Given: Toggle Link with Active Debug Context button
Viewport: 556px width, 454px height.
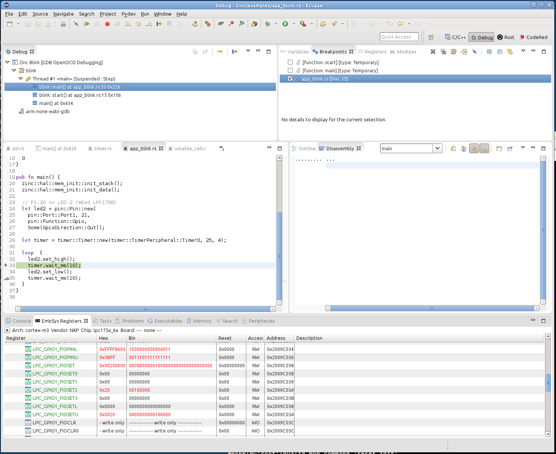Looking at the screenshot, I should [474, 148].
